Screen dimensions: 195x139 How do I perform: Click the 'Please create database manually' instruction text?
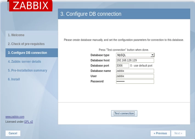tap(124, 40)
